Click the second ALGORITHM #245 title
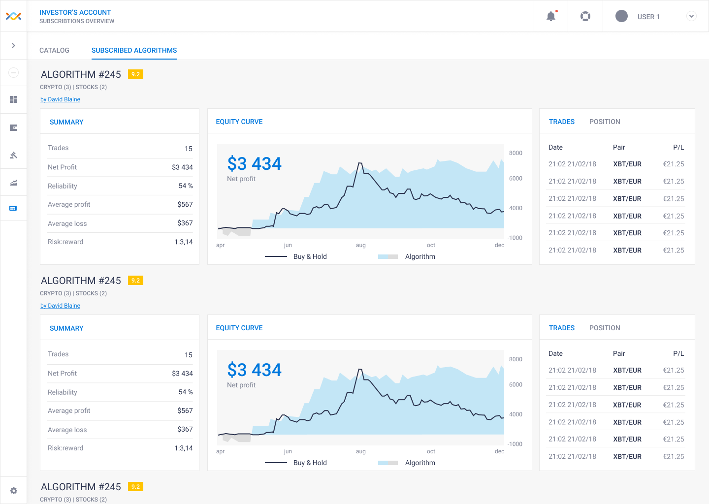The height and width of the screenshot is (504, 709). click(x=81, y=281)
